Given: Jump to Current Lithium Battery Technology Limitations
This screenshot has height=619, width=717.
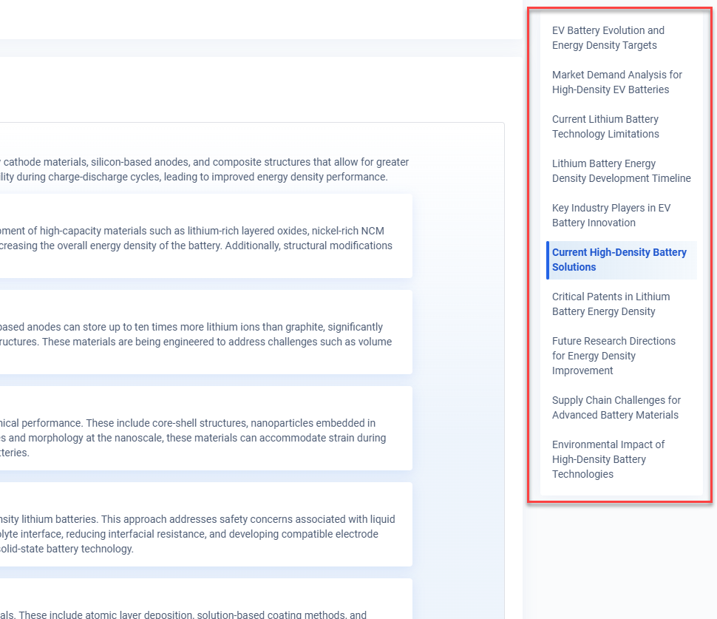Looking at the screenshot, I should [605, 126].
